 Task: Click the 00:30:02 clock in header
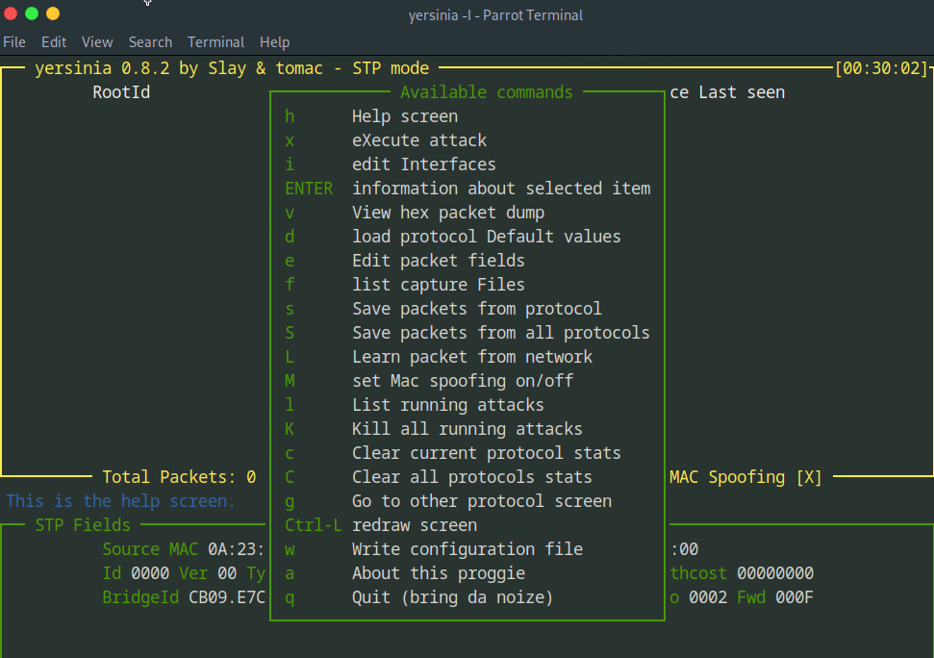(x=882, y=68)
